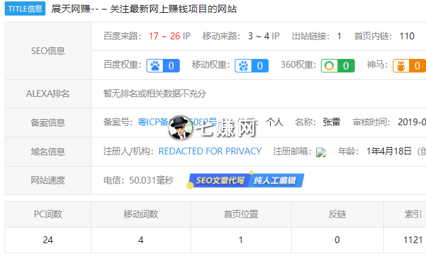Image resolution: width=426 pixels, height=256 pixels.
Task: Click the 360 weight green icon
Action: 329,66
